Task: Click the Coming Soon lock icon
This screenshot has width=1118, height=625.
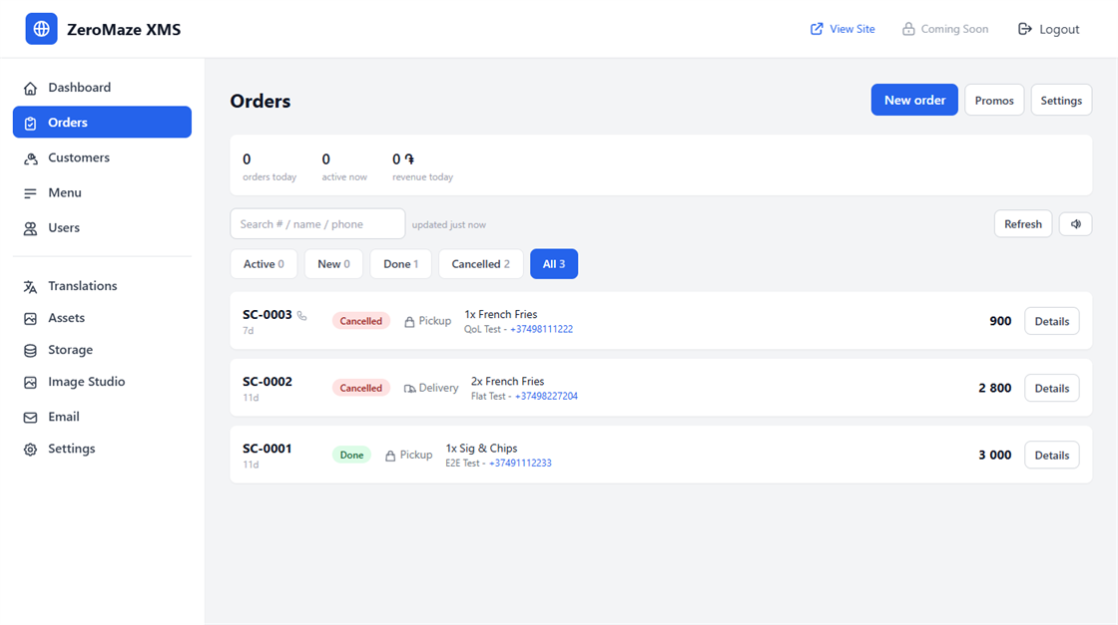Action: (x=908, y=29)
